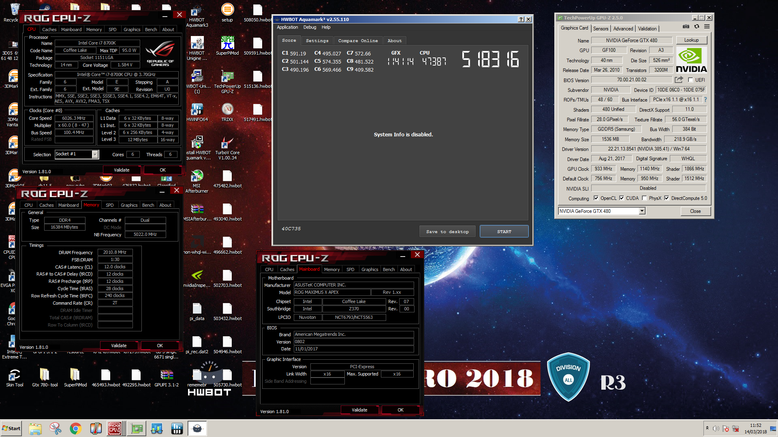Open the Skin Tool desktop icon
778x437 pixels.
tap(15, 378)
